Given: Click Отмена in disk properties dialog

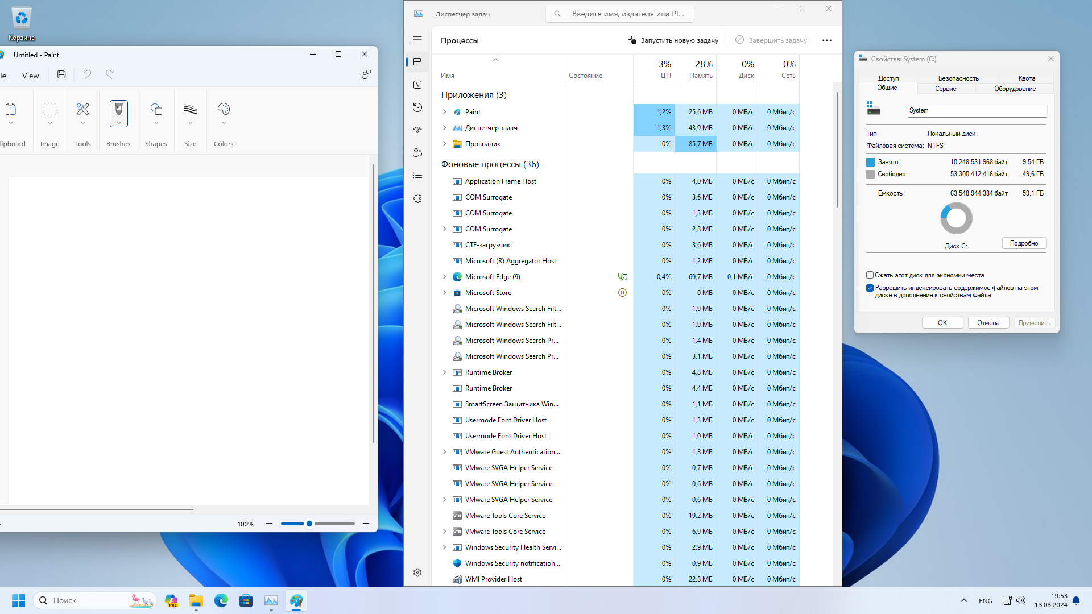Looking at the screenshot, I should coord(988,323).
